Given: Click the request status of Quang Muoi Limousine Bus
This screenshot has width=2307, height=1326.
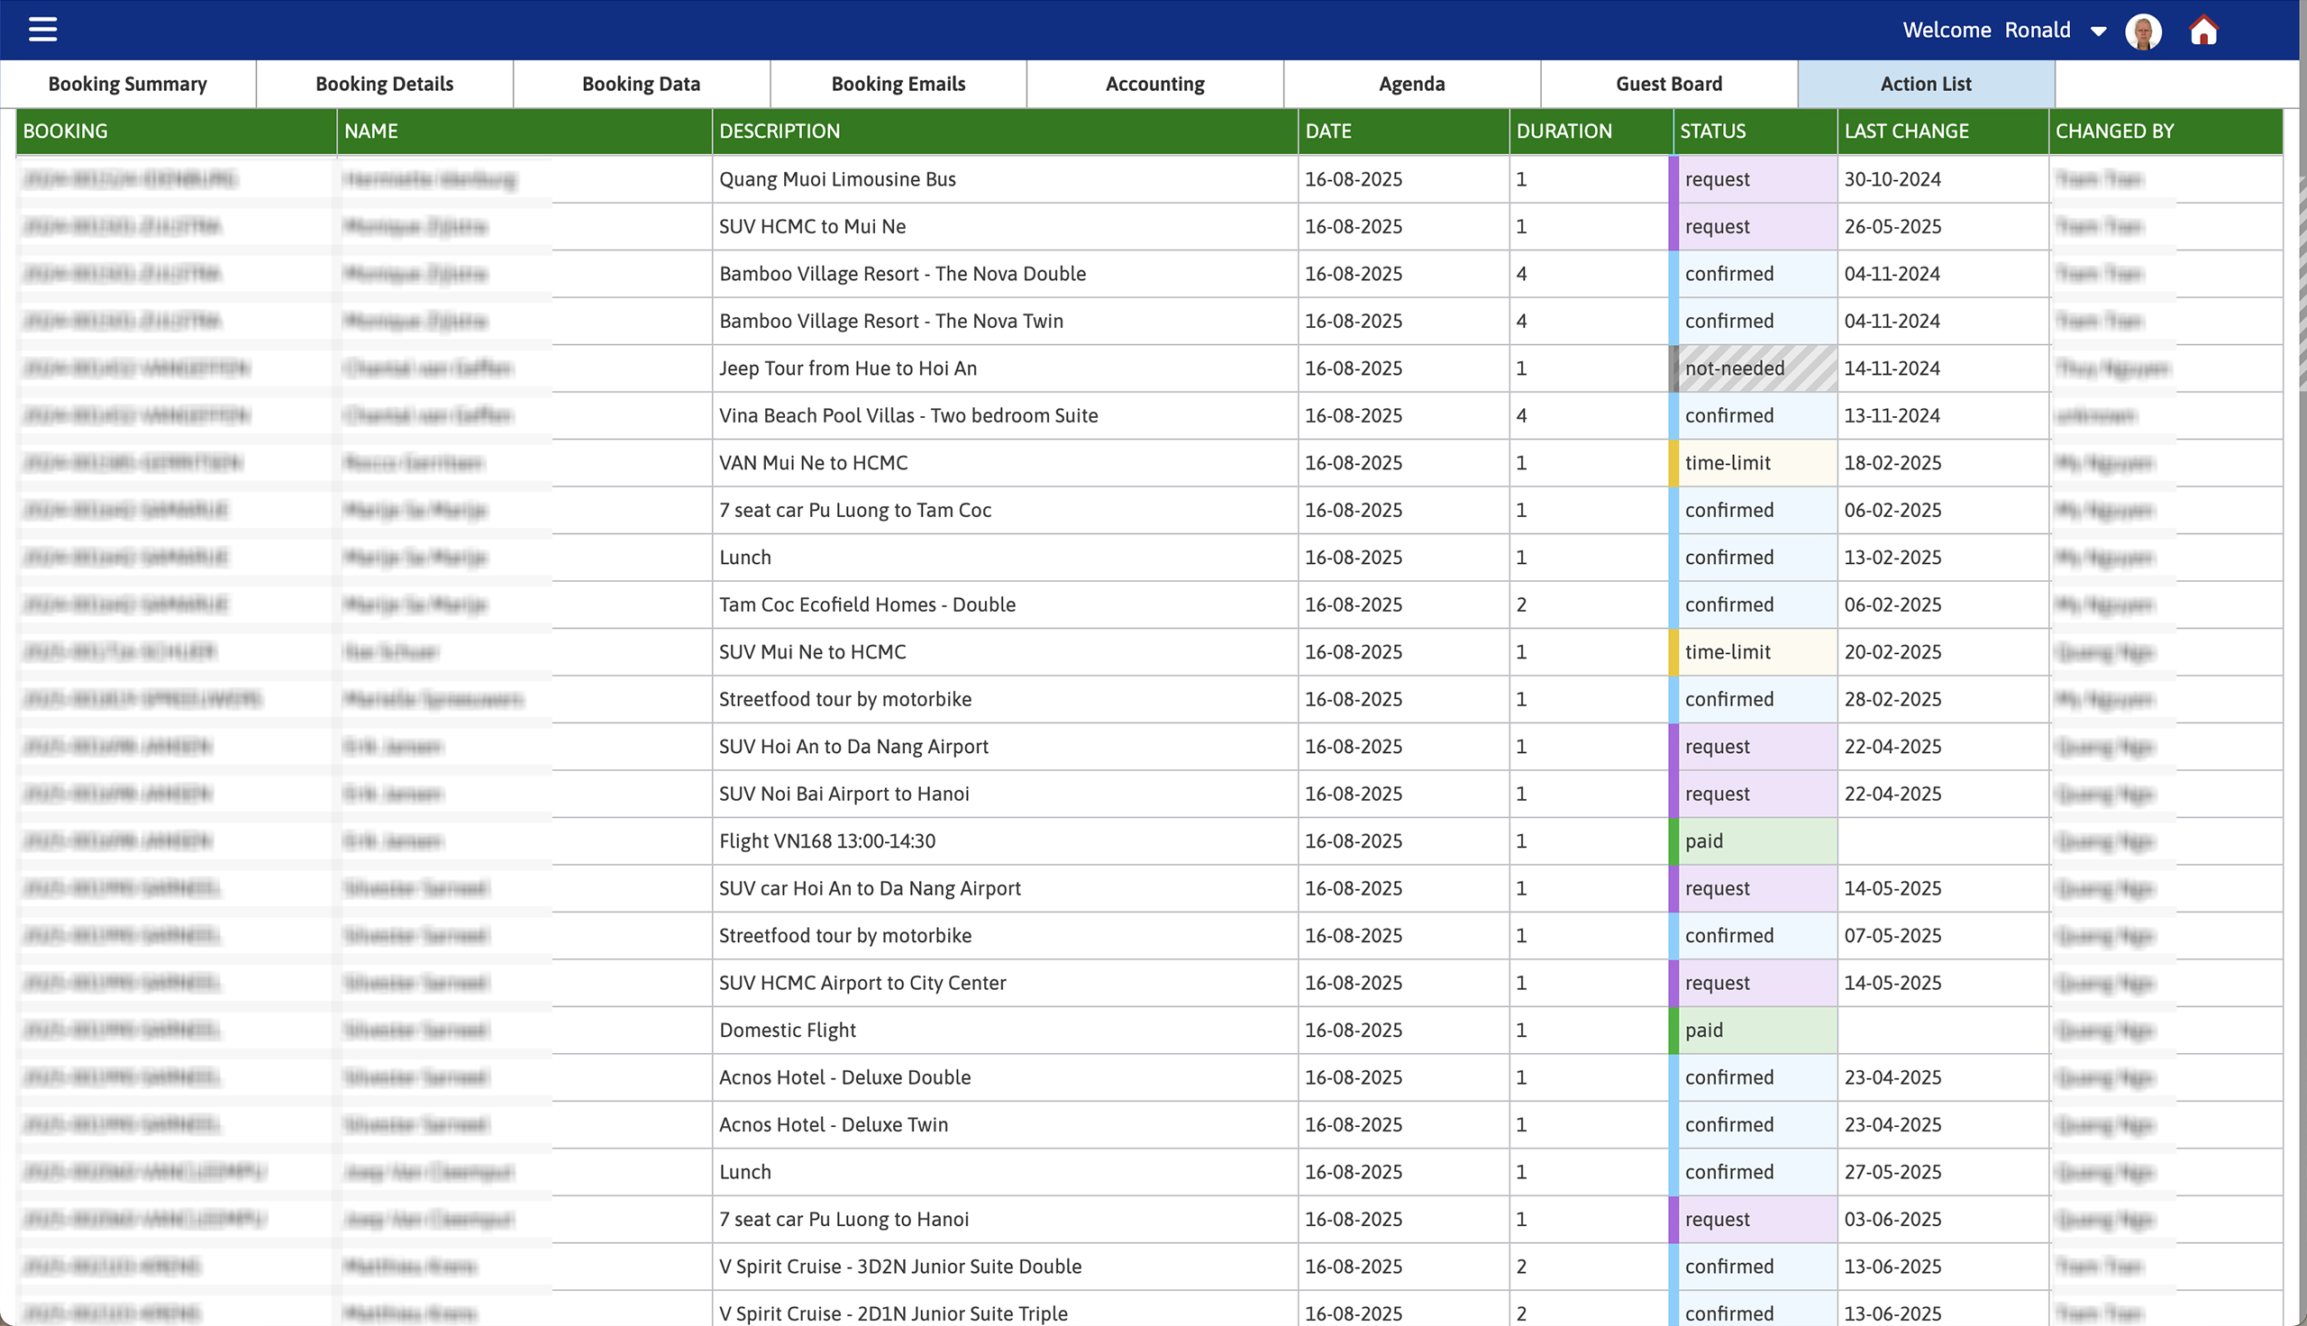Looking at the screenshot, I should 1717,178.
